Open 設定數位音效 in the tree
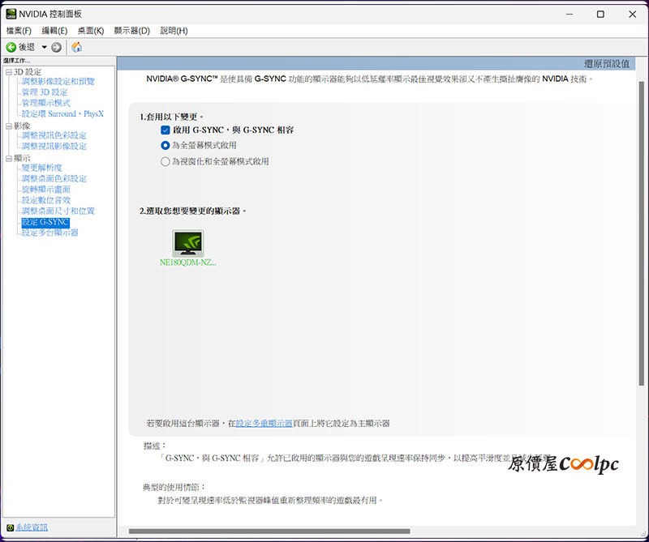The image size is (649, 542). tap(46, 200)
